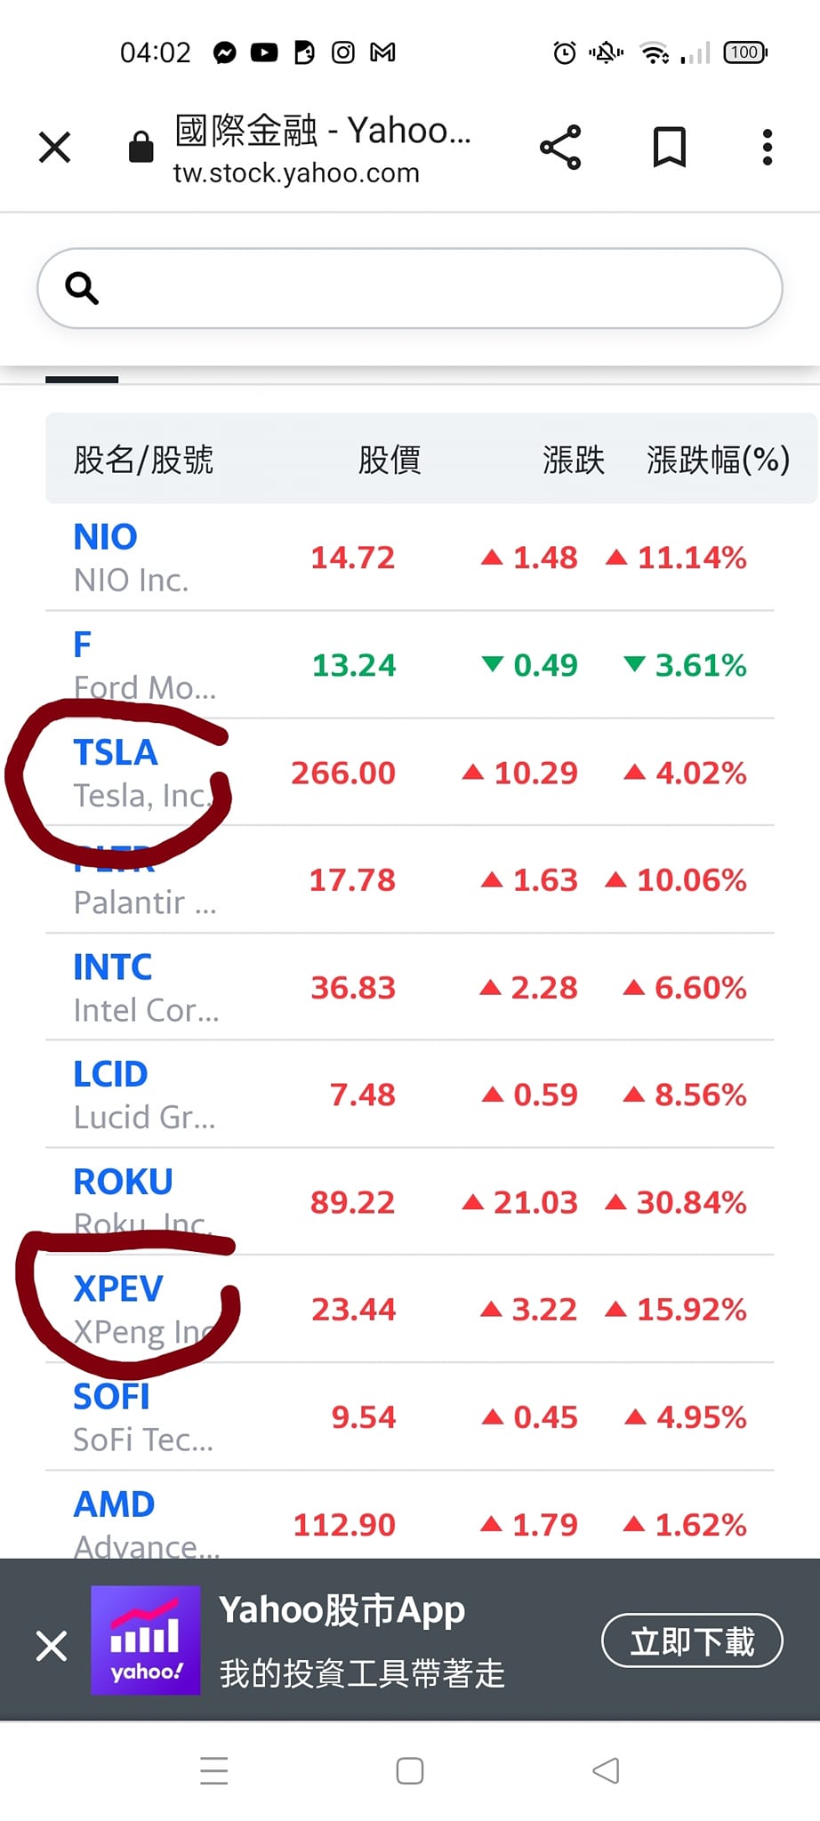Open Android recent apps menu button
820x1821 pixels.
tap(214, 1770)
